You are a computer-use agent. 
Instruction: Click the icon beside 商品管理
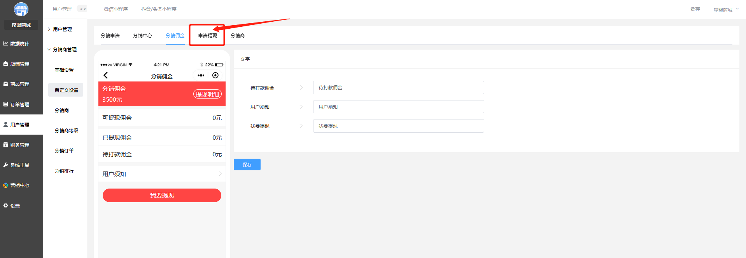(x=5, y=84)
